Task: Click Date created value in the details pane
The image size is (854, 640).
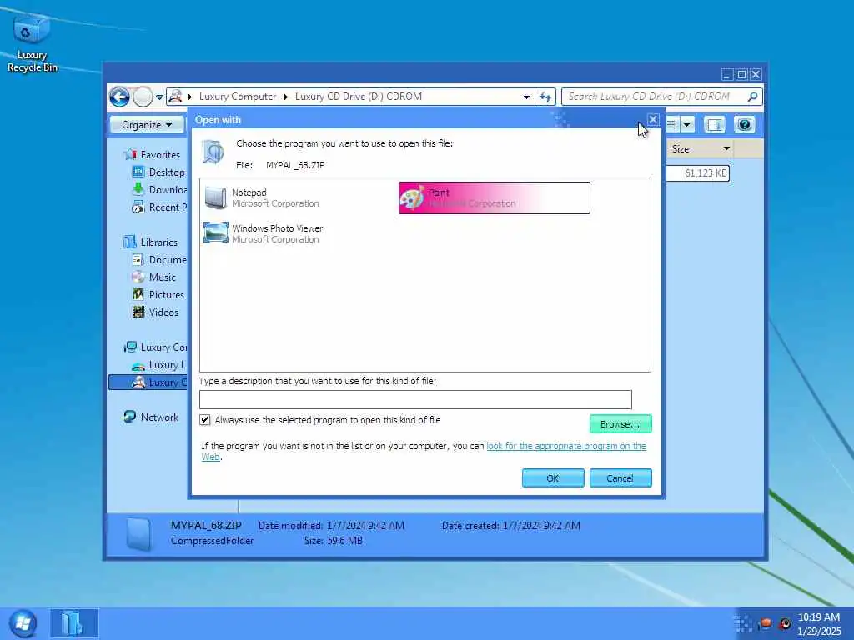Action: pos(541,526)
